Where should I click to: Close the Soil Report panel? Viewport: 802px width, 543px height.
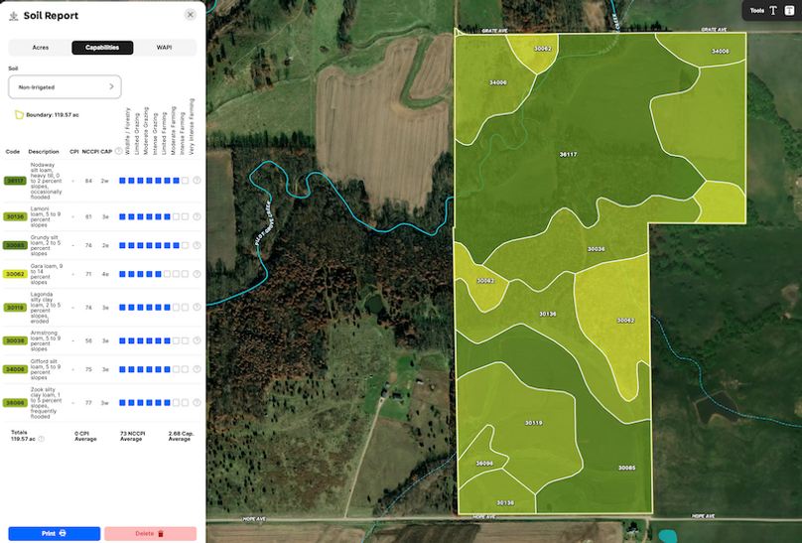point(190,15)
